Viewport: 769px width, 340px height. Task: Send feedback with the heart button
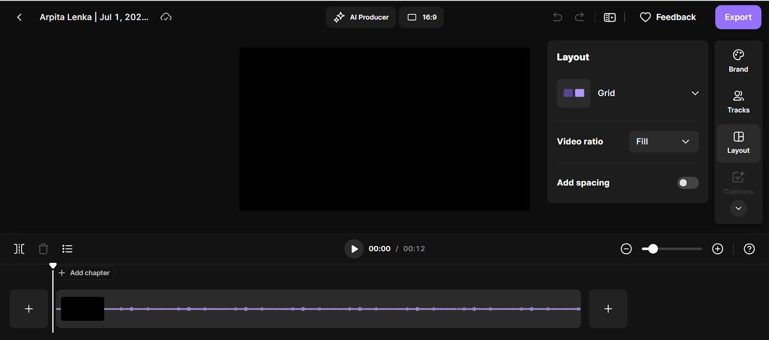tap(668, 17)
